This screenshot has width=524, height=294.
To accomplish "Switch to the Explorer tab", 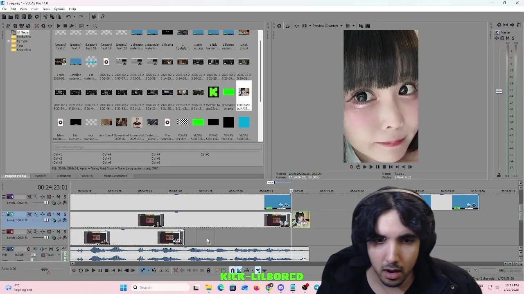I will (41, 176).
